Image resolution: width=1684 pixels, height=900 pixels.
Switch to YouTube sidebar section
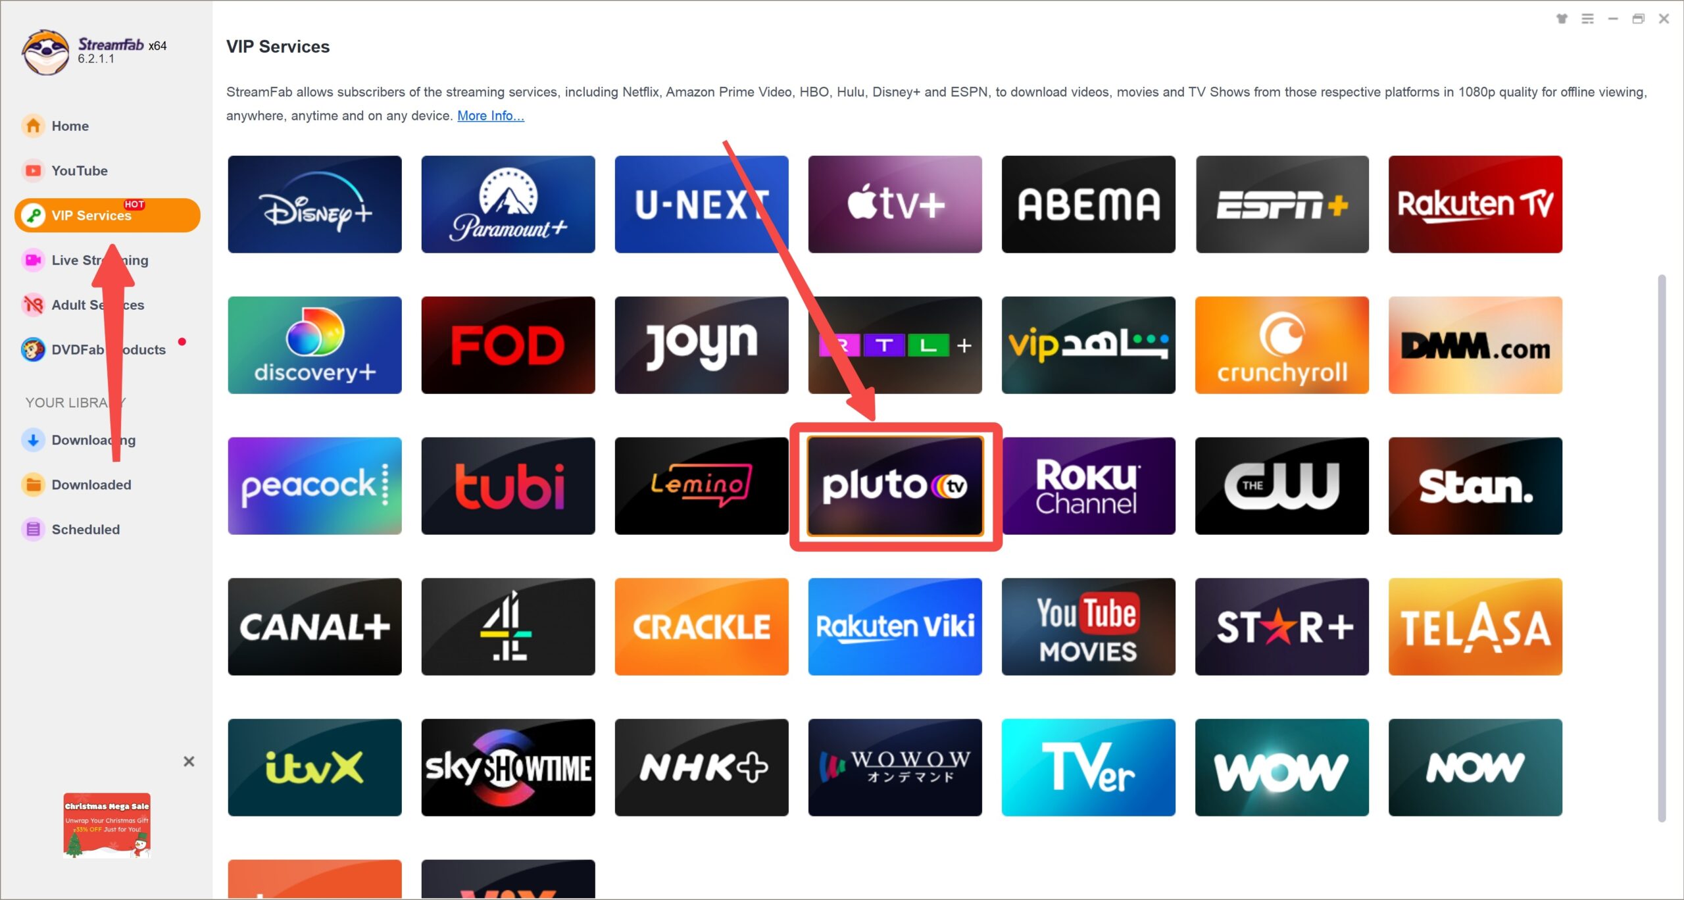[x=79, y=170]
